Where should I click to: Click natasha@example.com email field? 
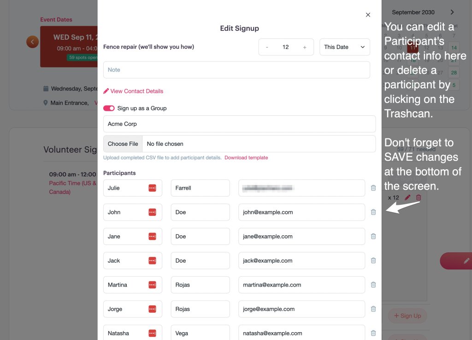[x=301, y=333]
